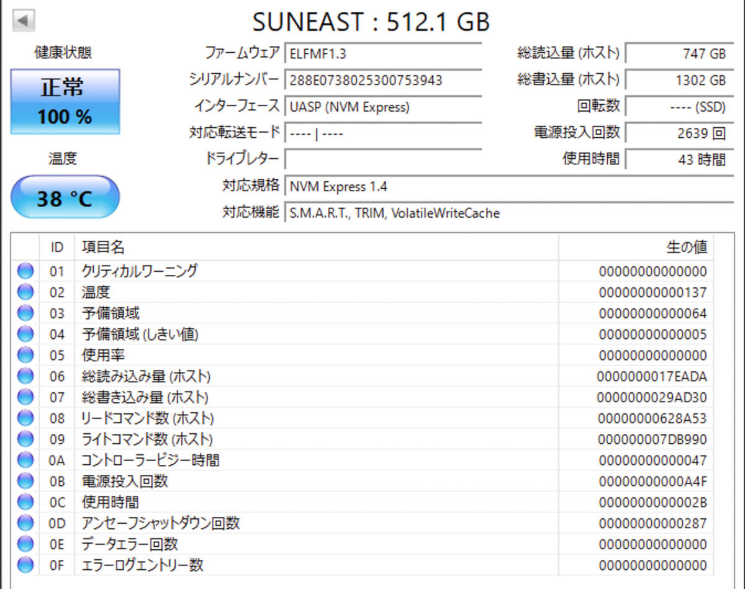
Task: Click status orb for 総読み込み量 (ホスト) row
Action: coord(25,376)
